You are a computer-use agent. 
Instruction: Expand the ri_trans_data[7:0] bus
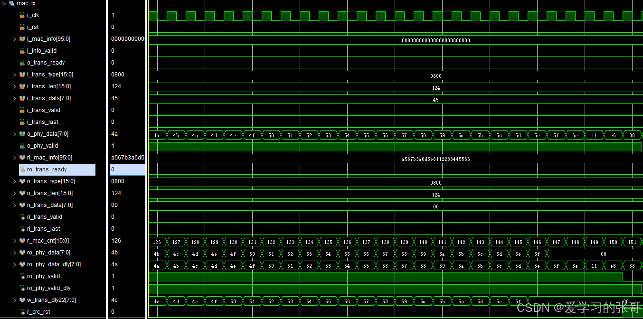[15, 205]
